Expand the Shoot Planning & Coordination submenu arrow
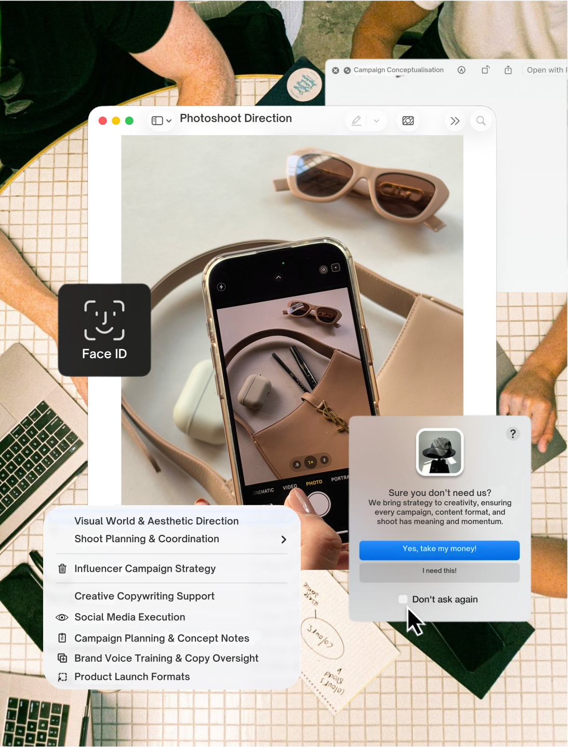The height and width of the screenshot is (747, 568). coord(284,540)
